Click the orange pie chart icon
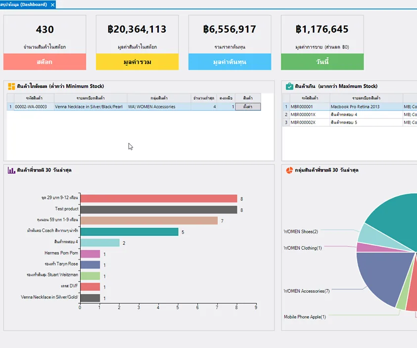The image size is (417, 348). point(289,170)
